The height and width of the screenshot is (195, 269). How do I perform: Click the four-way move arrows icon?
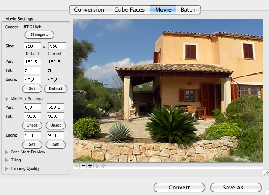[x=103, y=166]
